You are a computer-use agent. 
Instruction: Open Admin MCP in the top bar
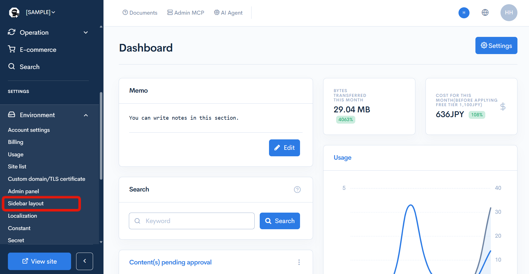click(186, 13)
